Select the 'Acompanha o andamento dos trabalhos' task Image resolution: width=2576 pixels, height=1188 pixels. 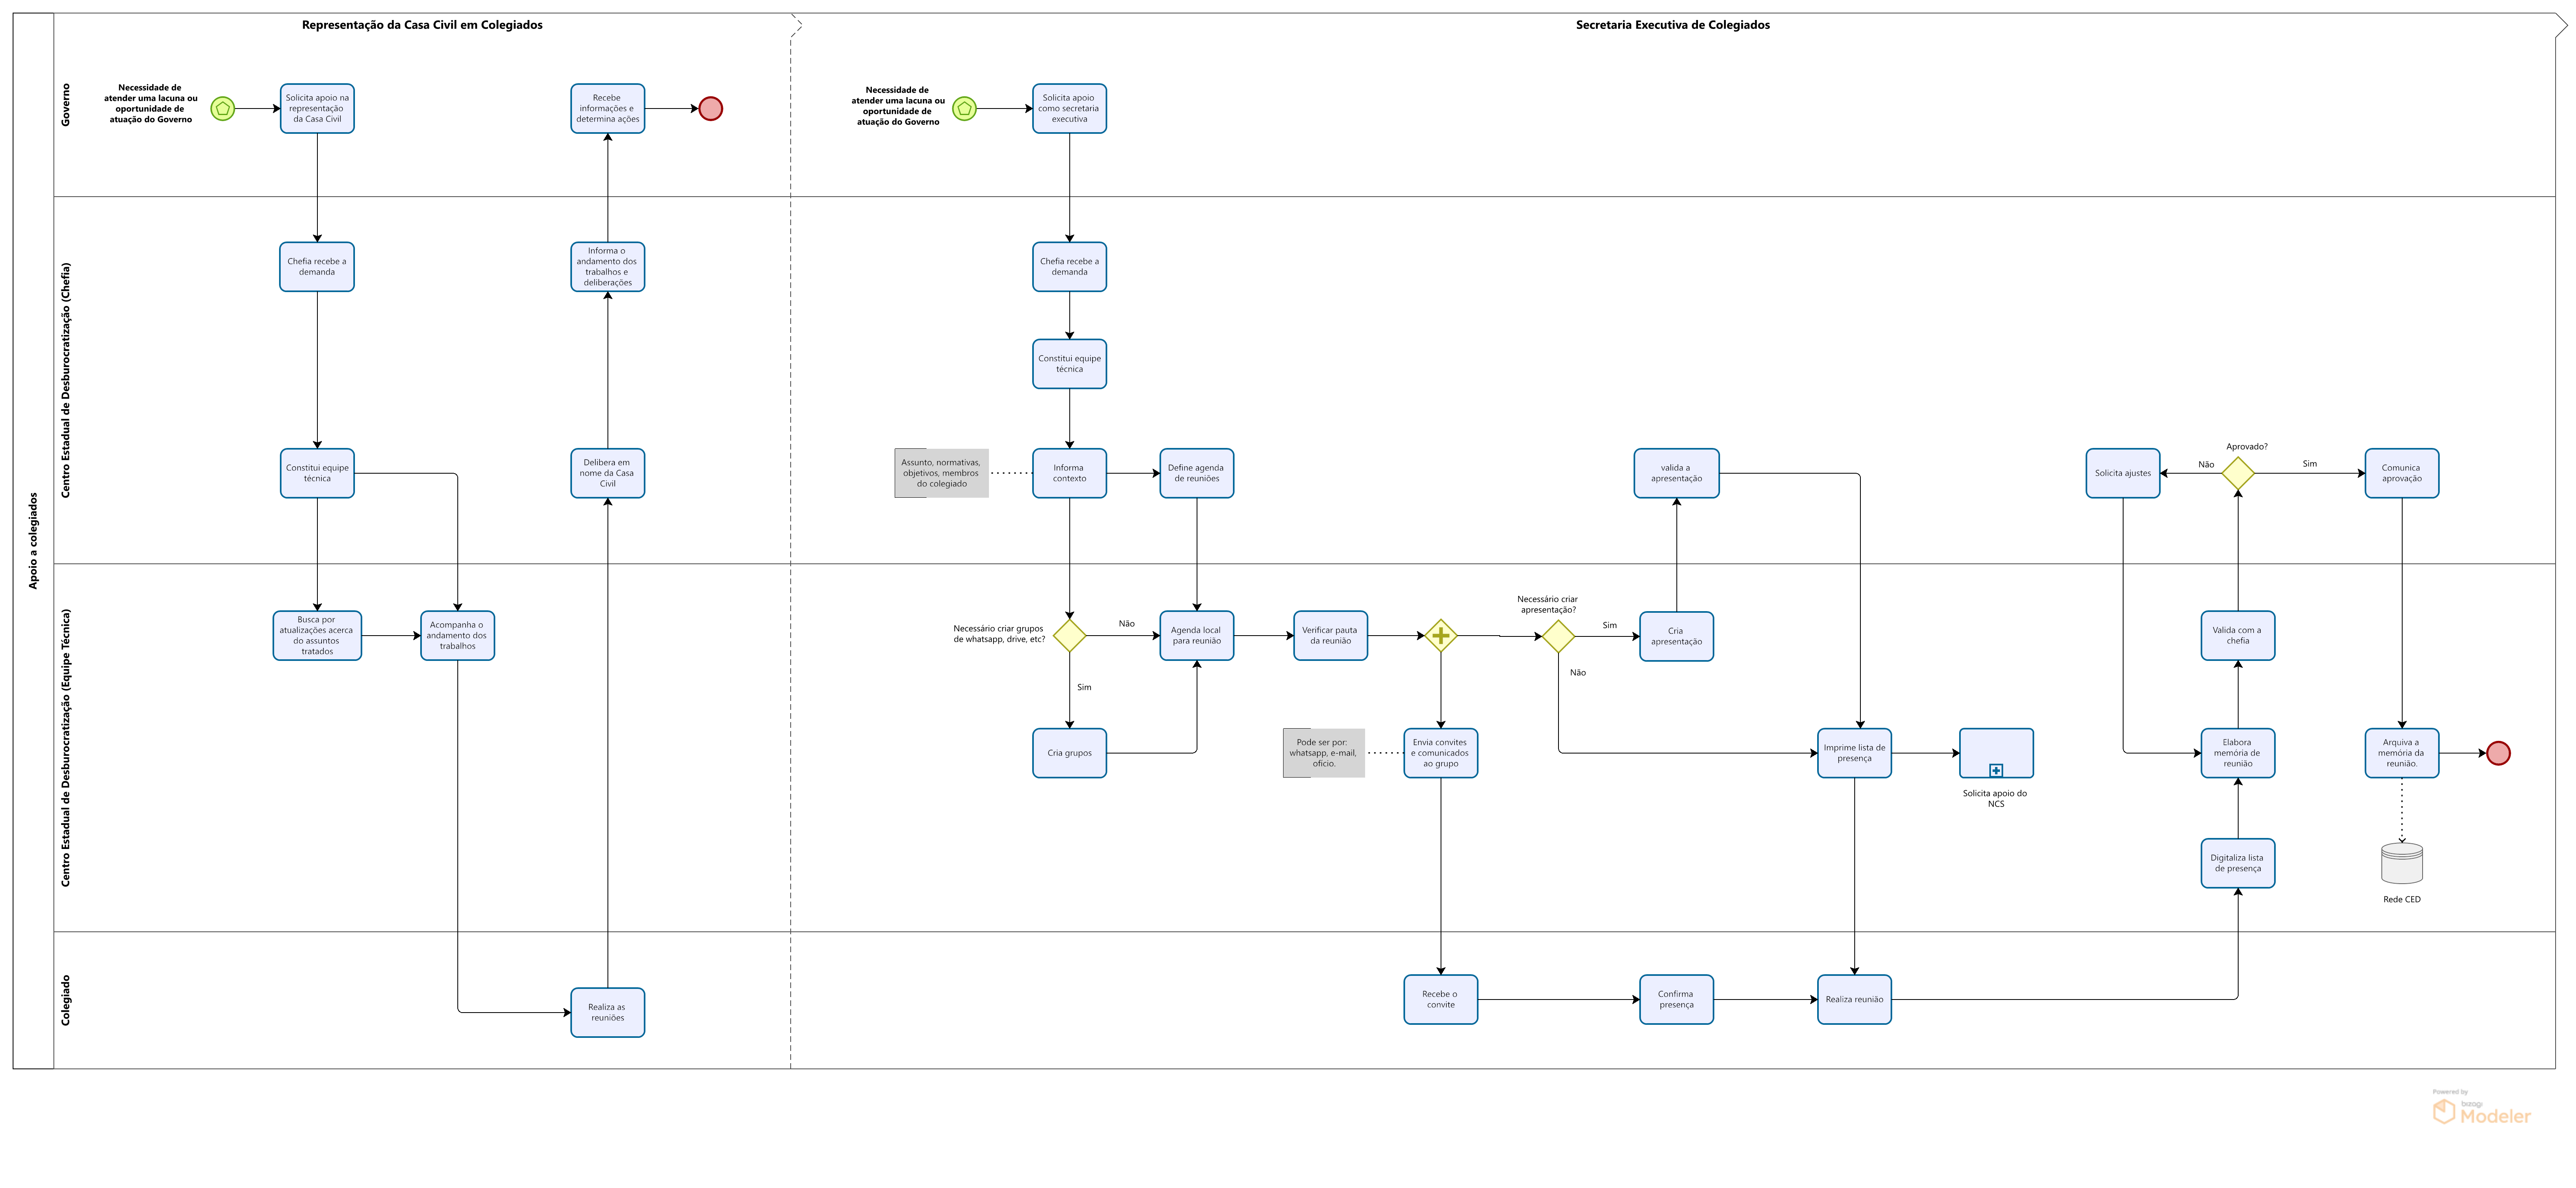coord(458,636)
